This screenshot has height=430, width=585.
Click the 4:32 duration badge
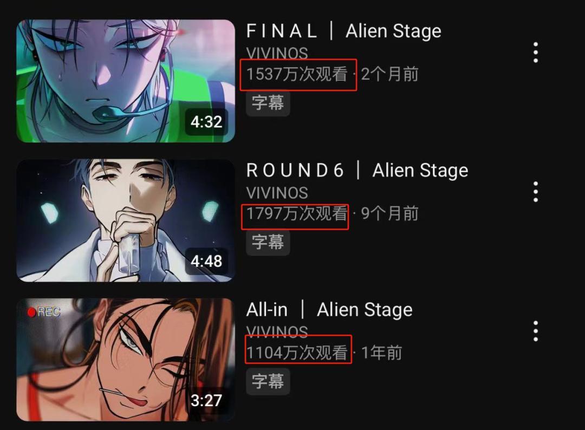click(206, 121)
